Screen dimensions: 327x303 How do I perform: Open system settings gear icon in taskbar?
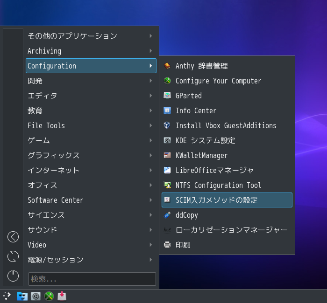coord(36,296)
